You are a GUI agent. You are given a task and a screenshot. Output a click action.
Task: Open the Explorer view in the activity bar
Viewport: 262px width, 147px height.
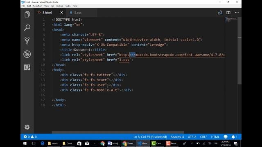(x=27, y=14)
